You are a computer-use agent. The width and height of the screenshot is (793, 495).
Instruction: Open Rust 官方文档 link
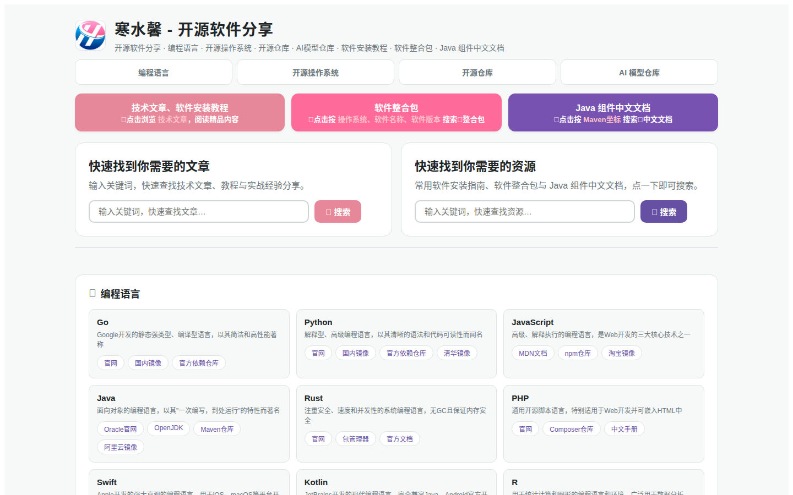tap(400, 439)
